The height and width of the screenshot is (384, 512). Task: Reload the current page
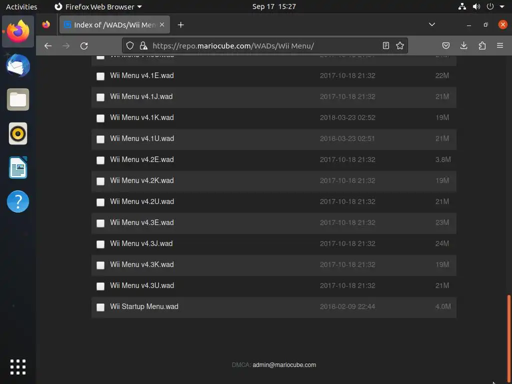84,45
